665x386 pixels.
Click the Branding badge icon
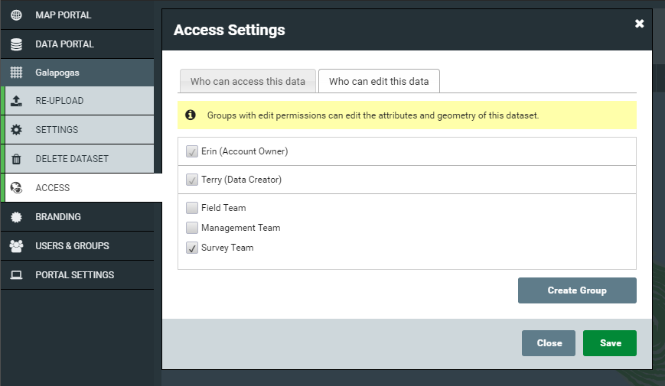pos(16,217)
